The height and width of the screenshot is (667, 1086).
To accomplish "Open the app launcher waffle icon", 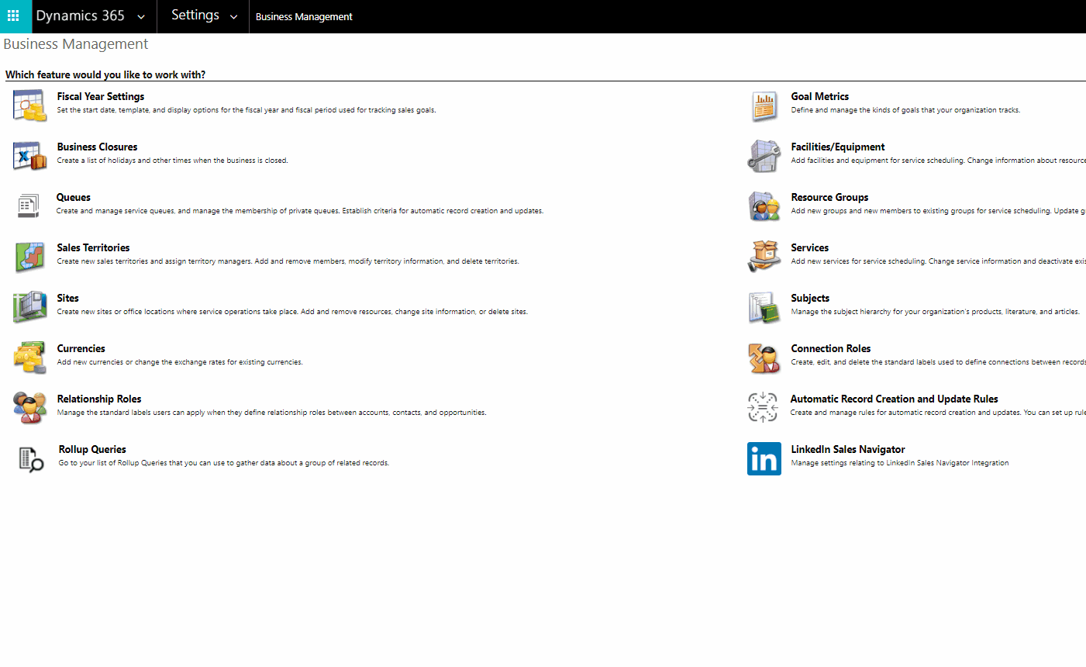I will pyautogui.click(x=13, y=16).
